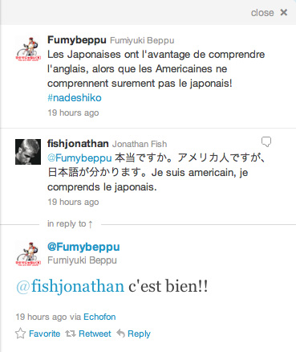Image resolution: width=296 pixels, height=352 pixels.
Task: Open the cyclist avatar beside @Fumybeppu
Action: 28,254
